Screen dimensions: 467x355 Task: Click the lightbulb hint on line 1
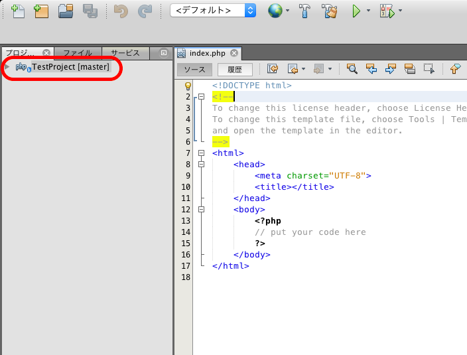tap(188, 86)
